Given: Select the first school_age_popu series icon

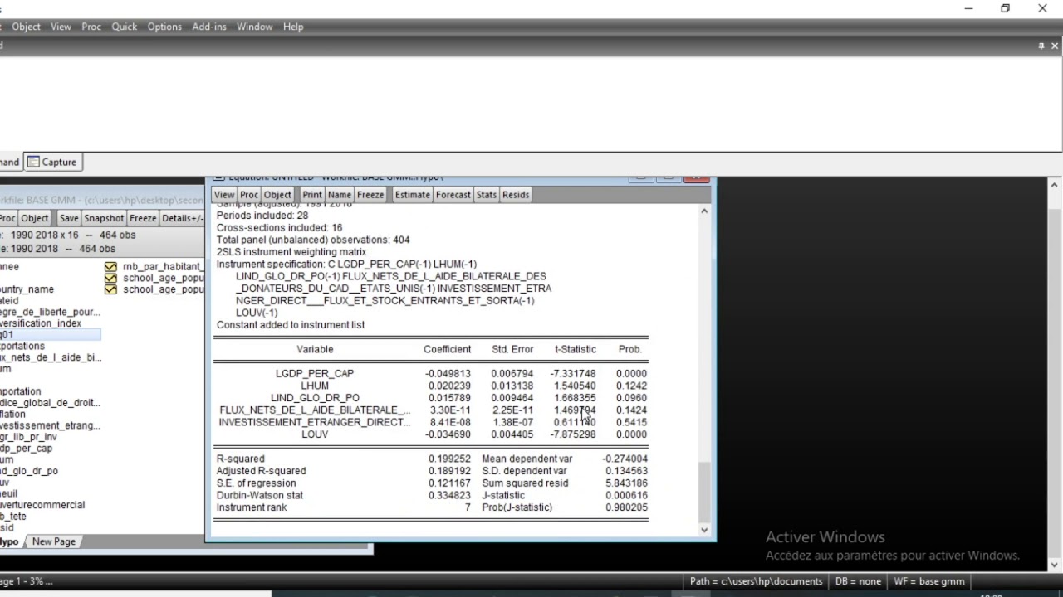Looking at the screenshot, I should point(110,279).
